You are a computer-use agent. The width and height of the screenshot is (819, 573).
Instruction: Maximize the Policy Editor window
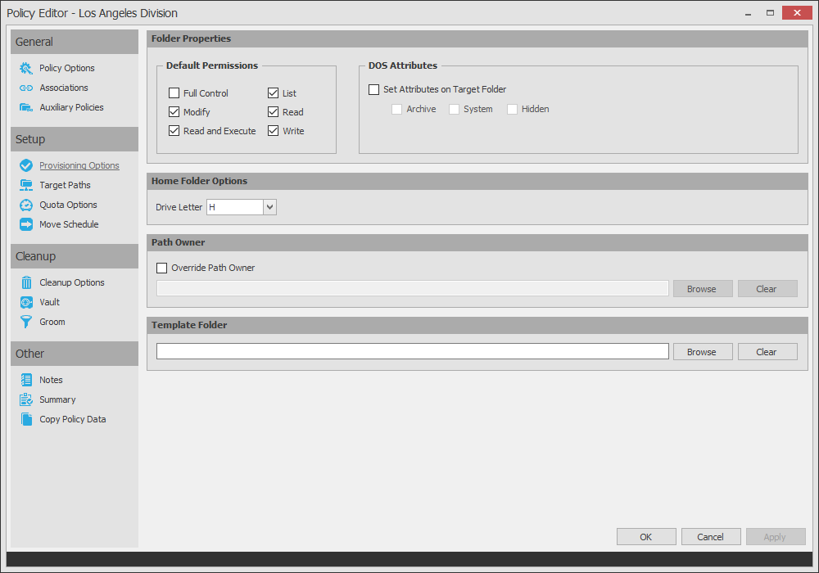(770, 13)
